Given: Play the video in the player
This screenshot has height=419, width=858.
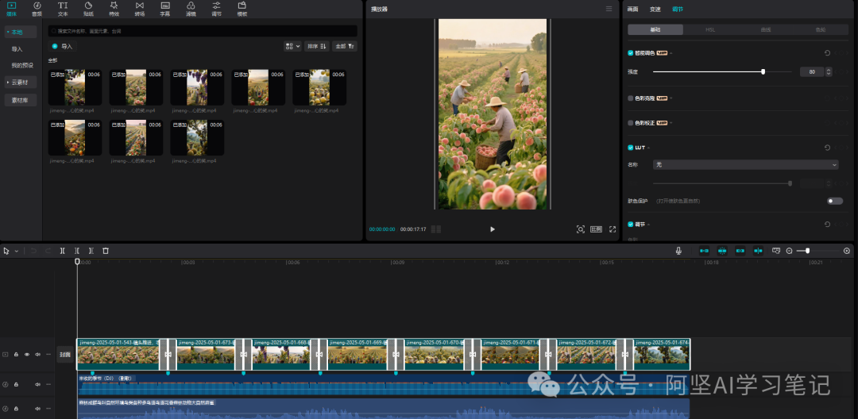Looking at the screenshot, I should pyautogui.click(x=492, y=229).
